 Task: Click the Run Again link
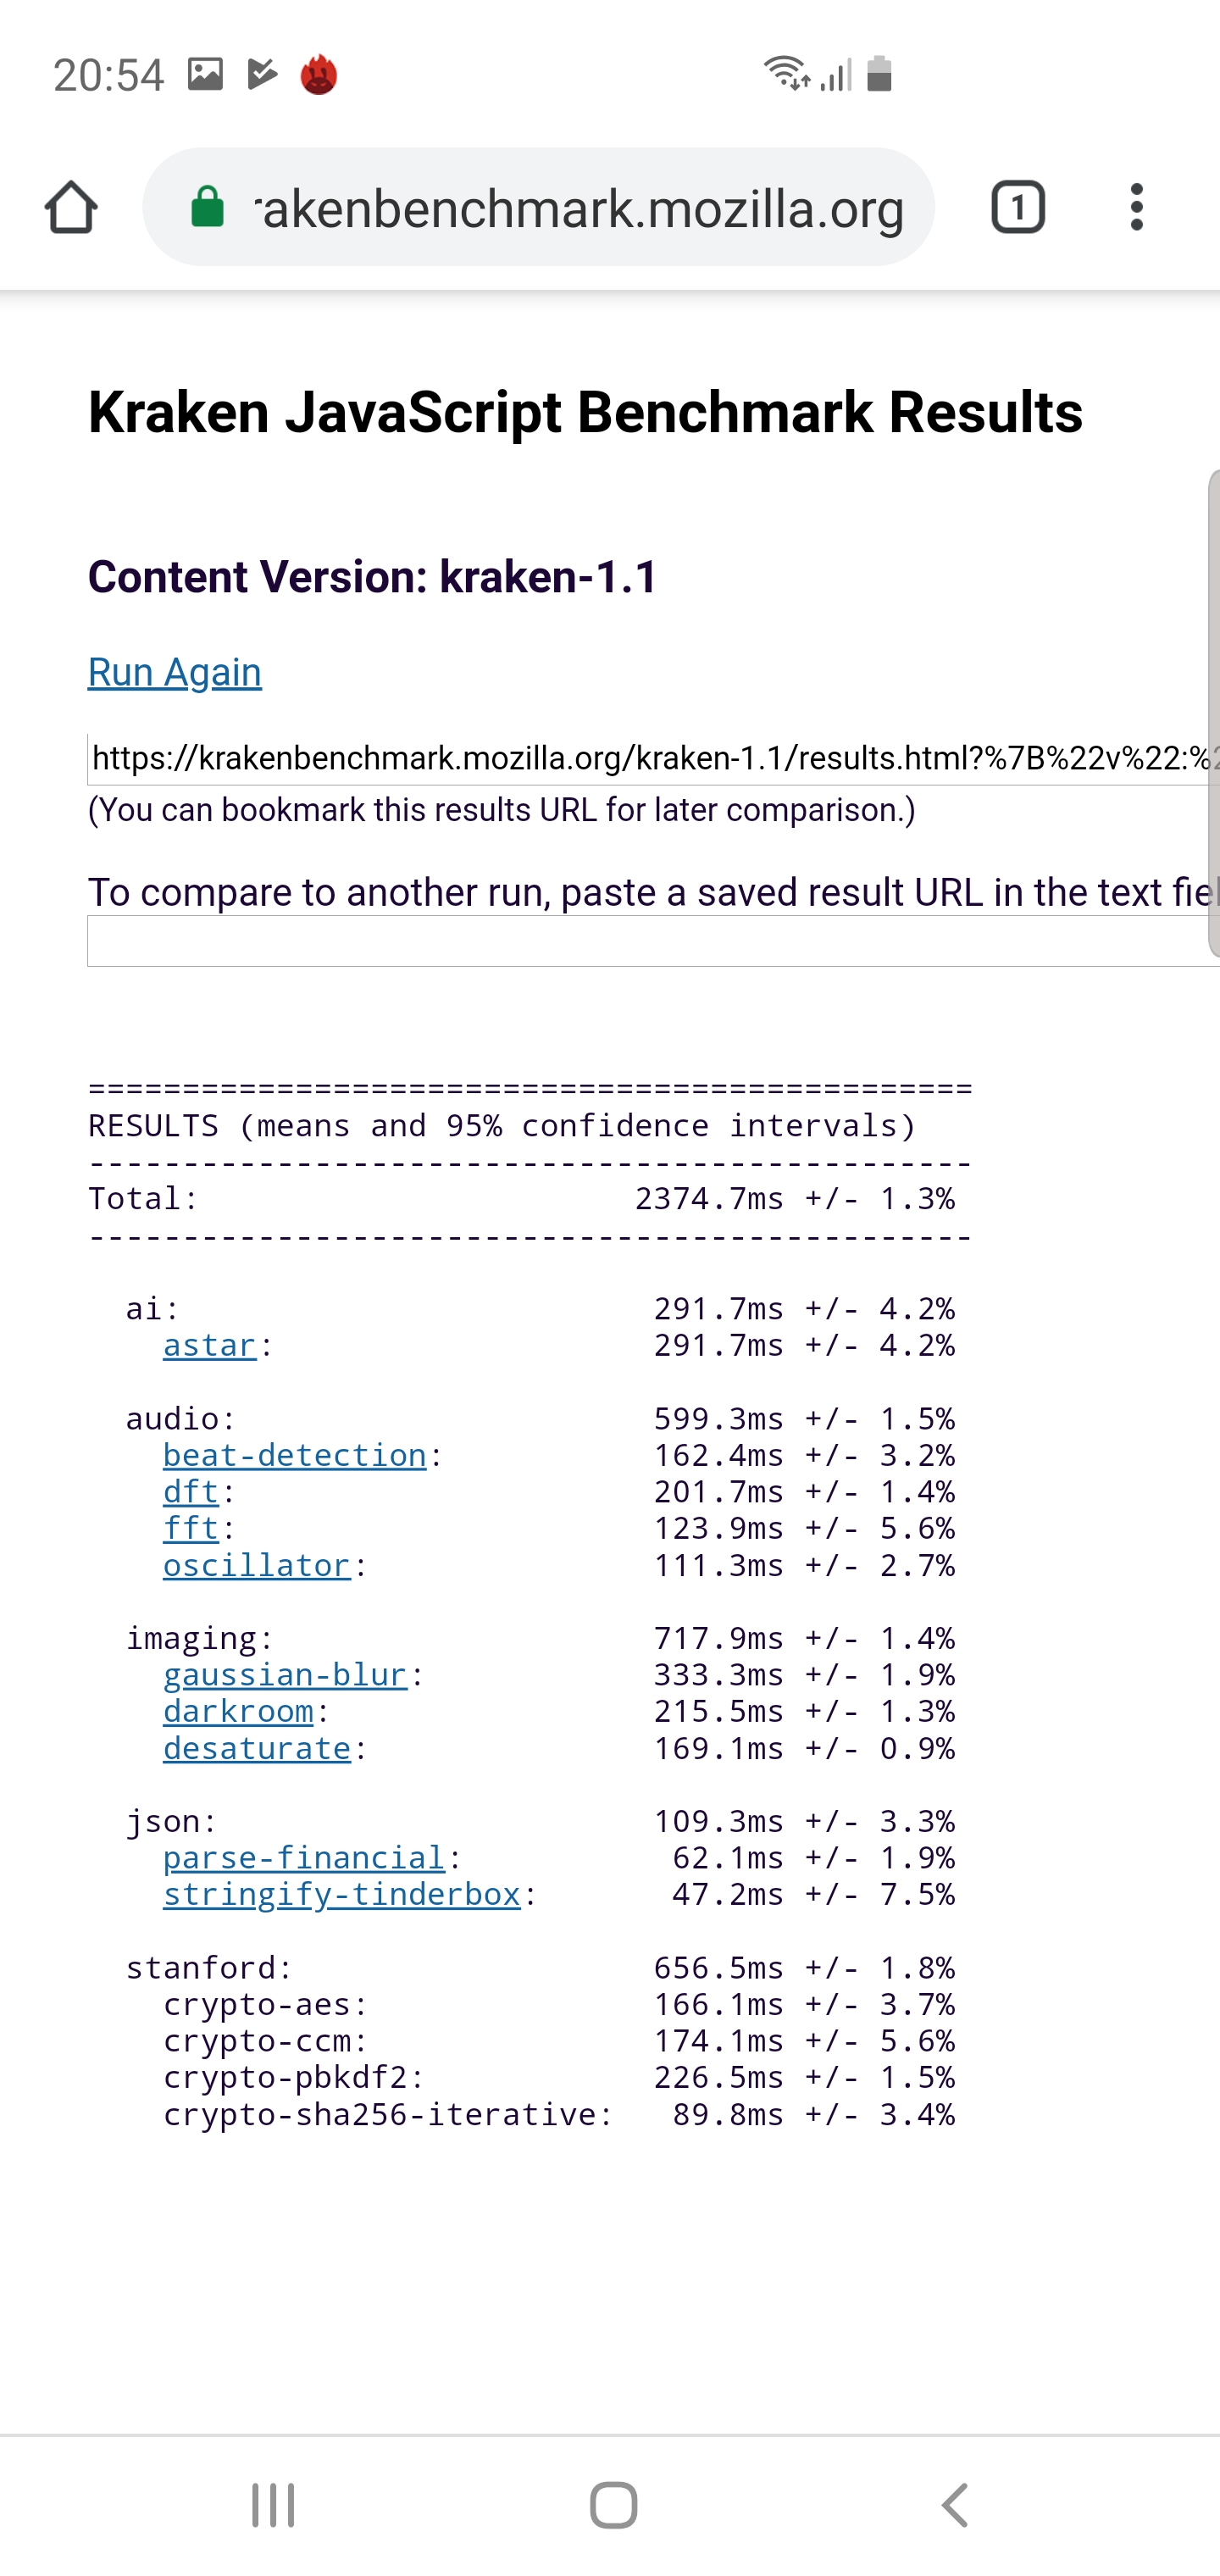coord(175,672)
